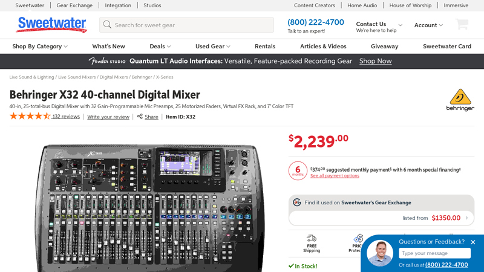
Task: Click Item ID: X32 text
Action: click(180, 117)
